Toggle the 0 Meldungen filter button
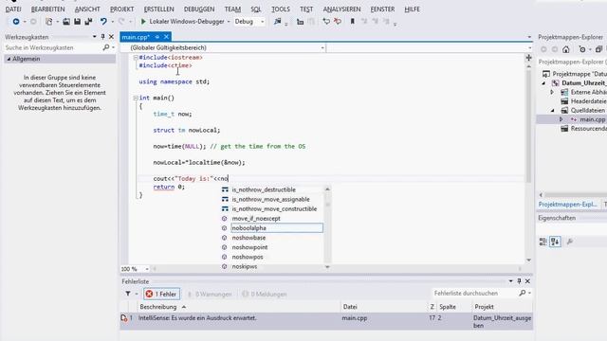This screenshot has width=607, height=341. tap(265, 294)
